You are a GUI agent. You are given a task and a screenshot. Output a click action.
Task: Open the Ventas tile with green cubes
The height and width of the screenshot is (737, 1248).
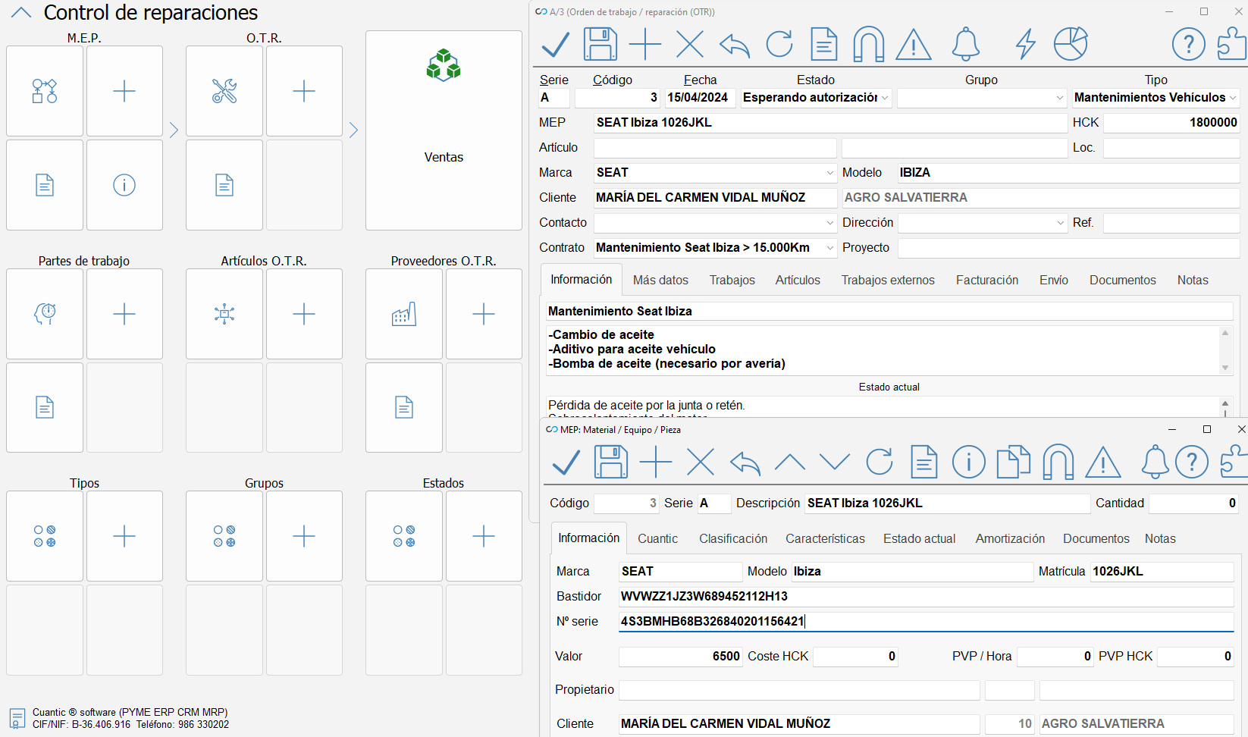444,130
